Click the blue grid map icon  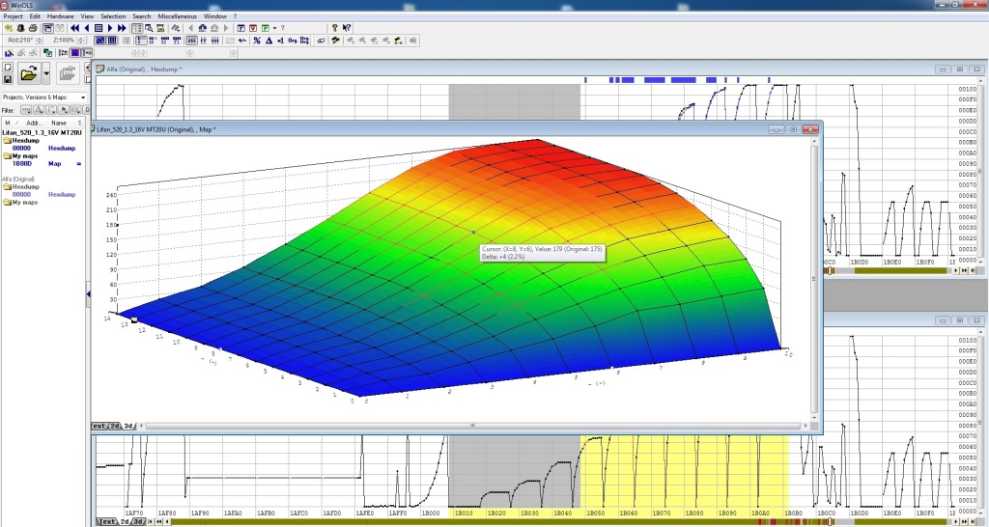pyautogui.click(x=99, y=28)
